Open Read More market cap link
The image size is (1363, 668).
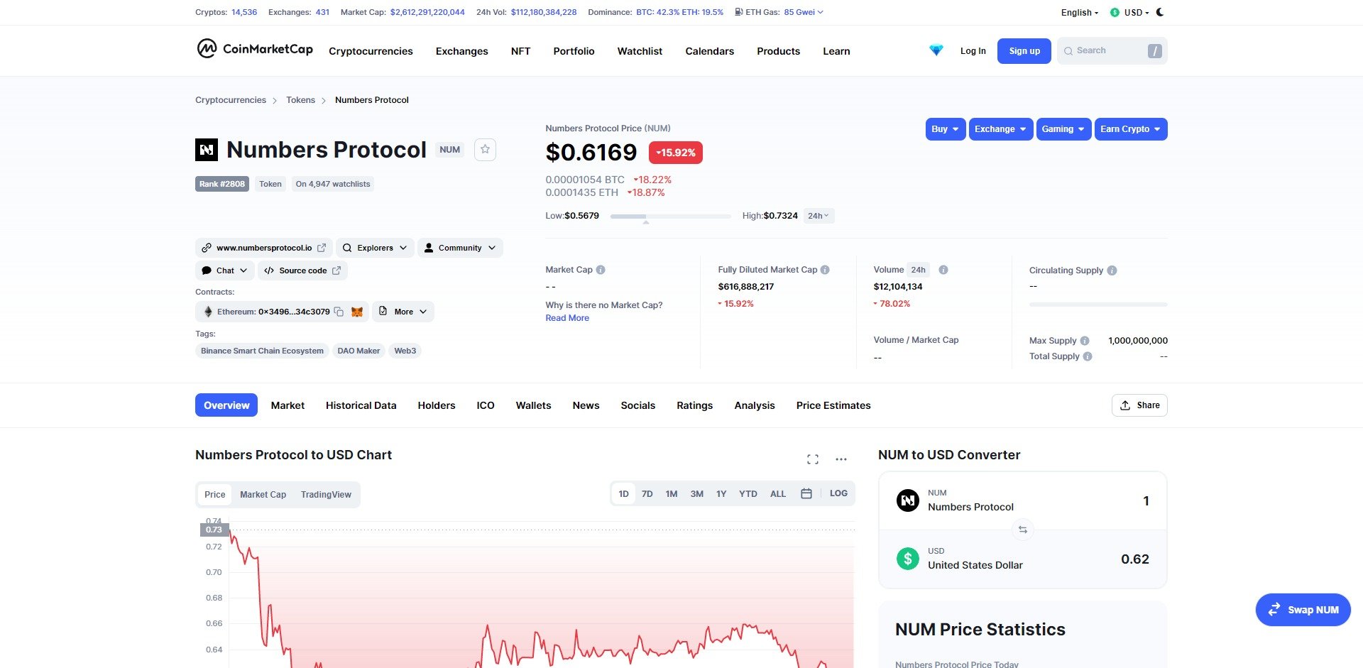click(567, 318)
